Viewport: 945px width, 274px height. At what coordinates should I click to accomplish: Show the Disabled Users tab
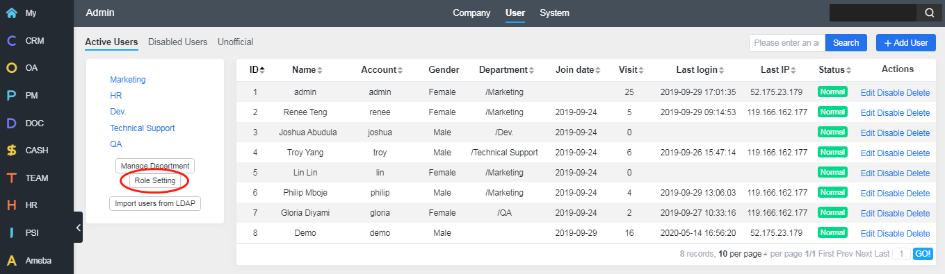pos(177,42)
